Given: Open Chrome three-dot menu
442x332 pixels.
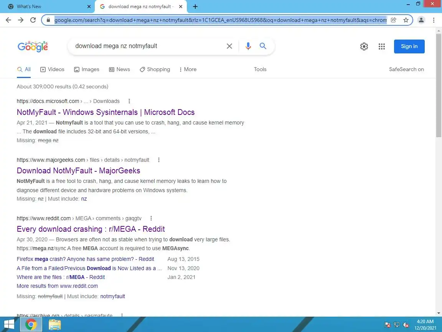Looking at the screenshot, I should (434, 20).
